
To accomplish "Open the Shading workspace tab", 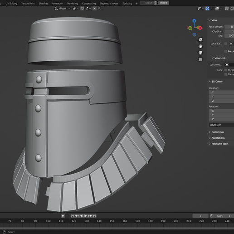I will [43, 3].
